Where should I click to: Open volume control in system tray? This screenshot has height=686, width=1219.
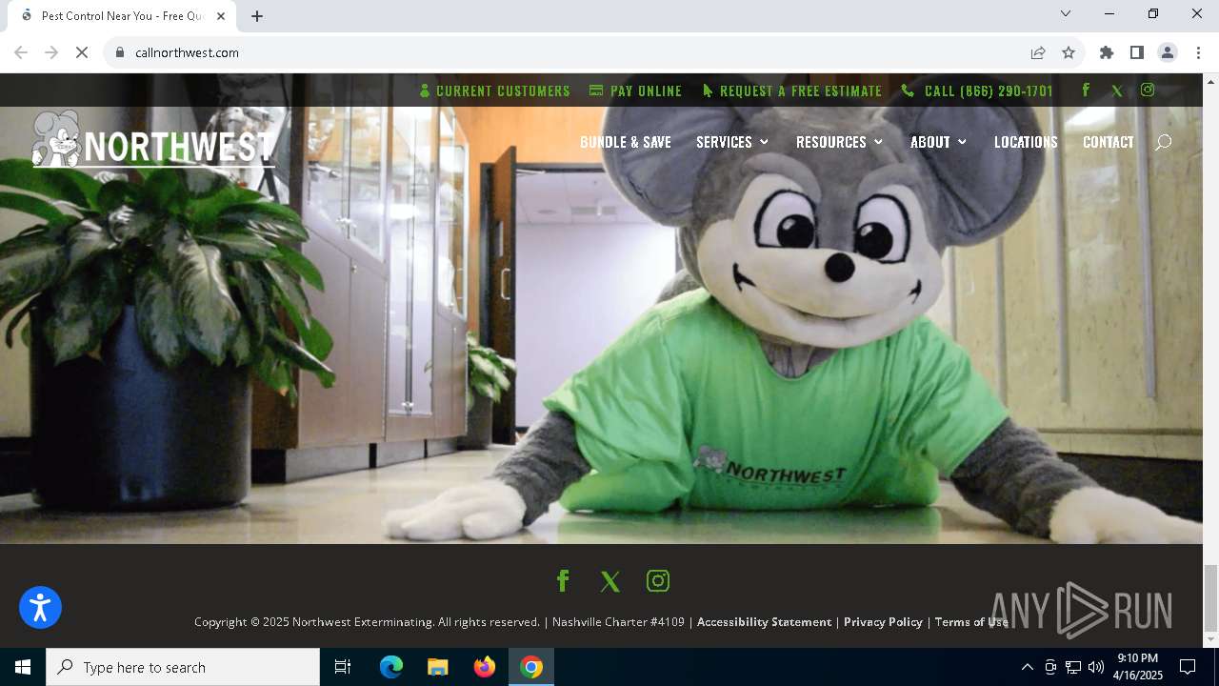point(1096,667)
